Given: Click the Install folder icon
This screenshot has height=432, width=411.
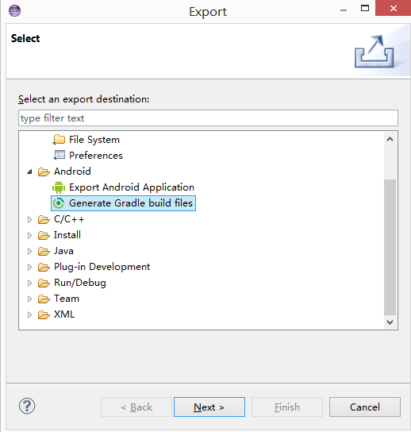Looking at the screenshot, I should (x=44, y=235).
